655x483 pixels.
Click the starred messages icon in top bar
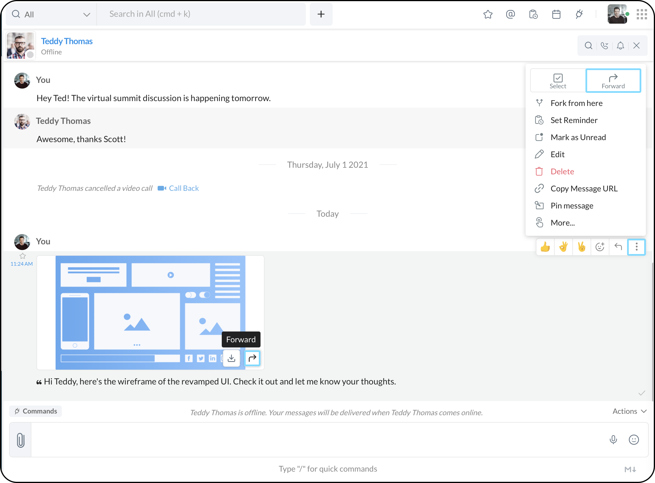pyautogui.click(x=488, y=14)
